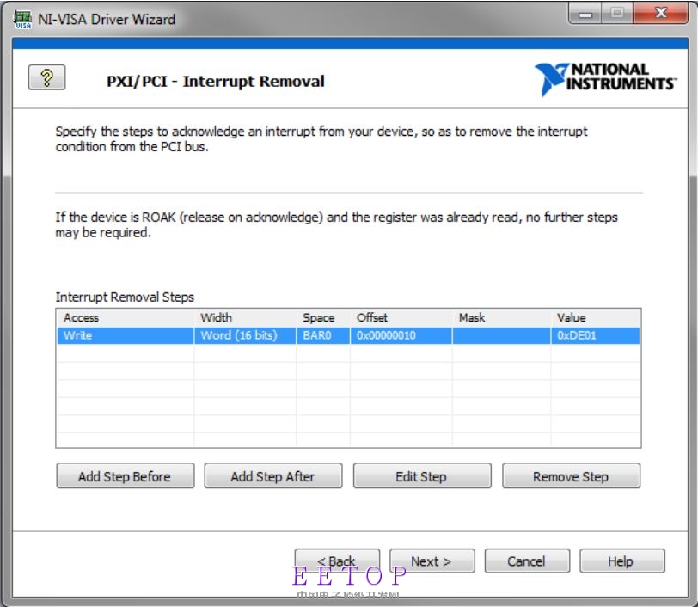The width and height of the screenshot is (698, 607).
Task: Go to the Next wizard page
Action: (x=432, y=561)
